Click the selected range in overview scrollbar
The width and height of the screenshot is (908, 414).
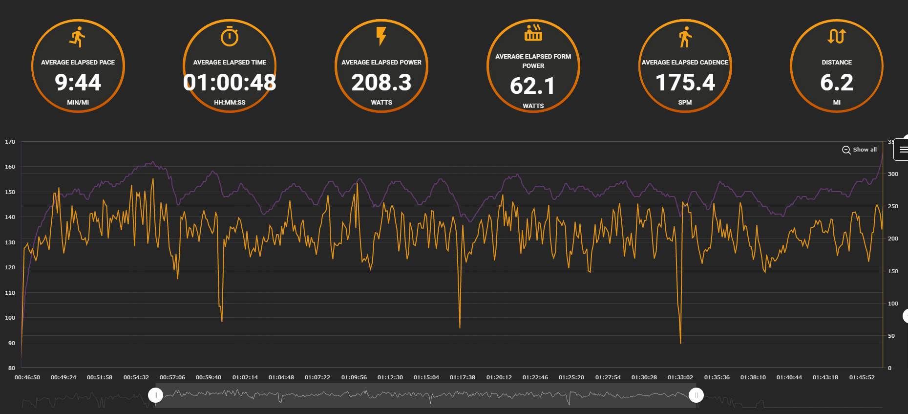pyautogui.click(x=426, y=395)
